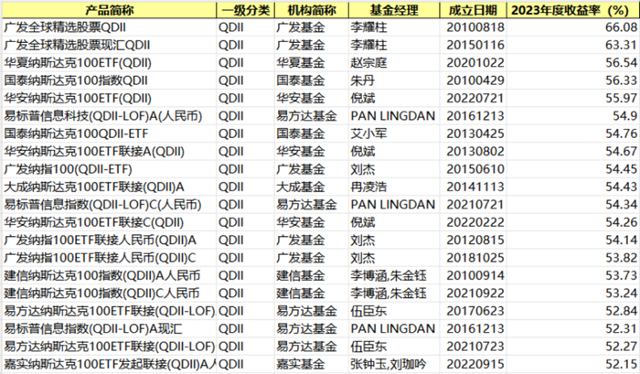Click cell 易标普信息指数(QDII-LOF)A现汇

(x=109, y=328)
